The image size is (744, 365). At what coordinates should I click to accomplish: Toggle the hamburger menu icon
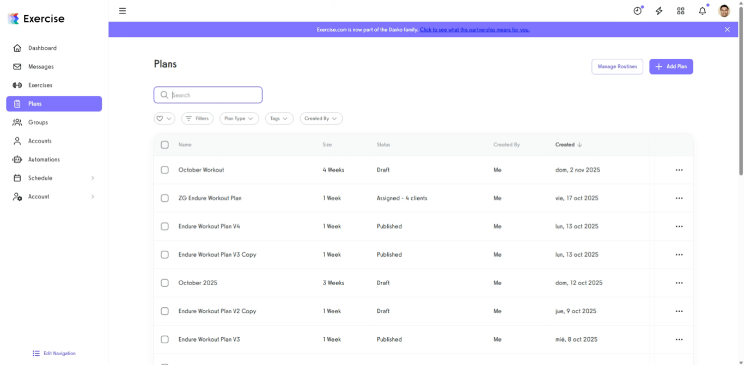123,11
